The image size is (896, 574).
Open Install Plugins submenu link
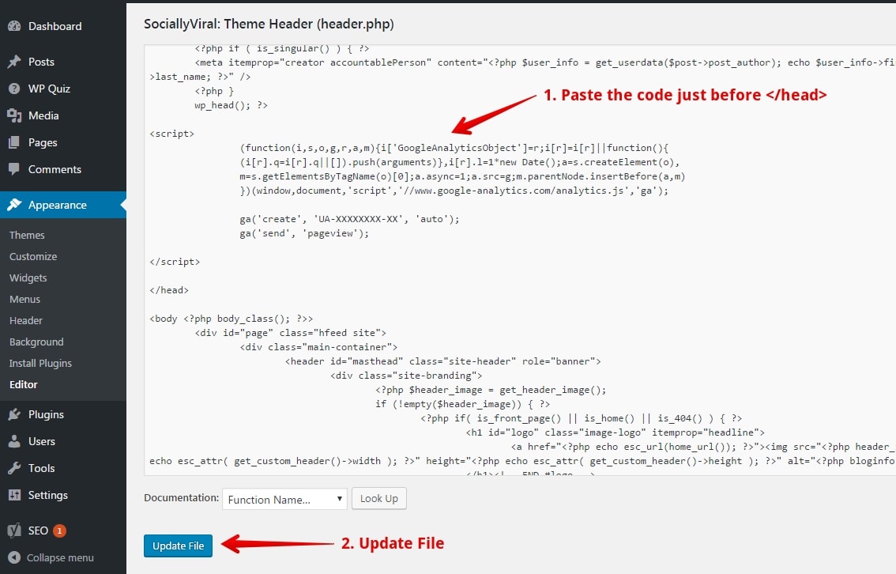click(x=40, y=363)
